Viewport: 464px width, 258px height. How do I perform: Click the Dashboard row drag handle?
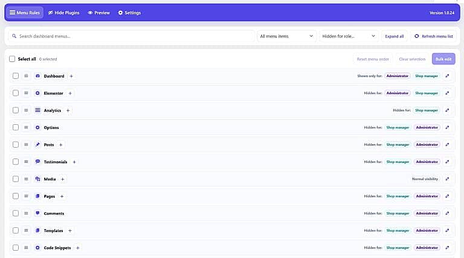(x=26, y=76)
